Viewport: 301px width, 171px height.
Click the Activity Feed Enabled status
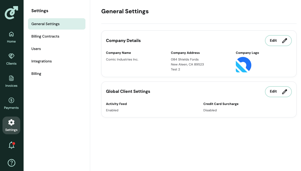coord(112,110)
